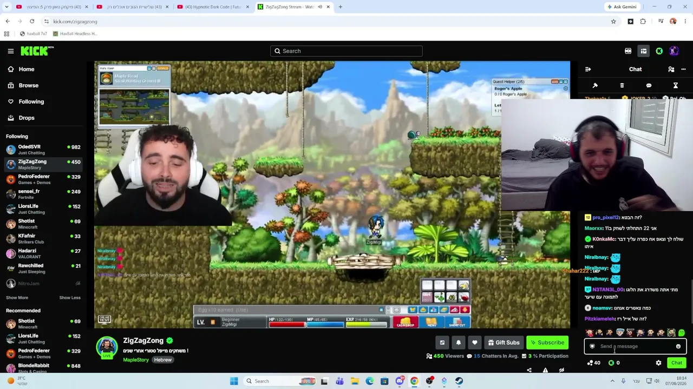Click the Ask Gemini button
693x389 pixels.
622,7
